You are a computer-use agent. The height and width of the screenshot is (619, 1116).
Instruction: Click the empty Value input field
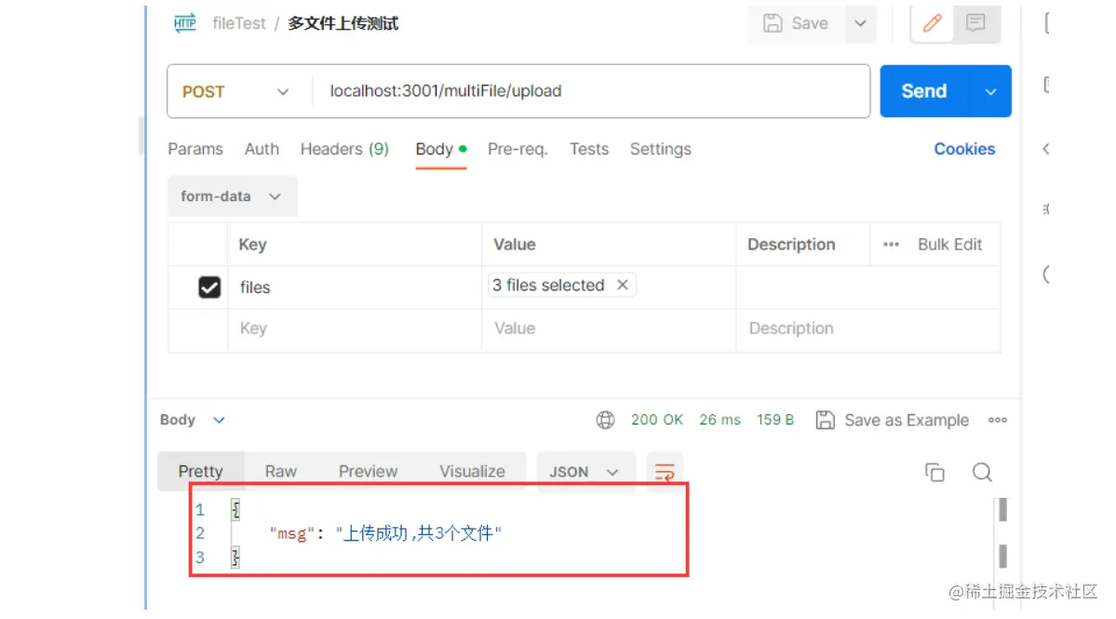pos(609,329)
